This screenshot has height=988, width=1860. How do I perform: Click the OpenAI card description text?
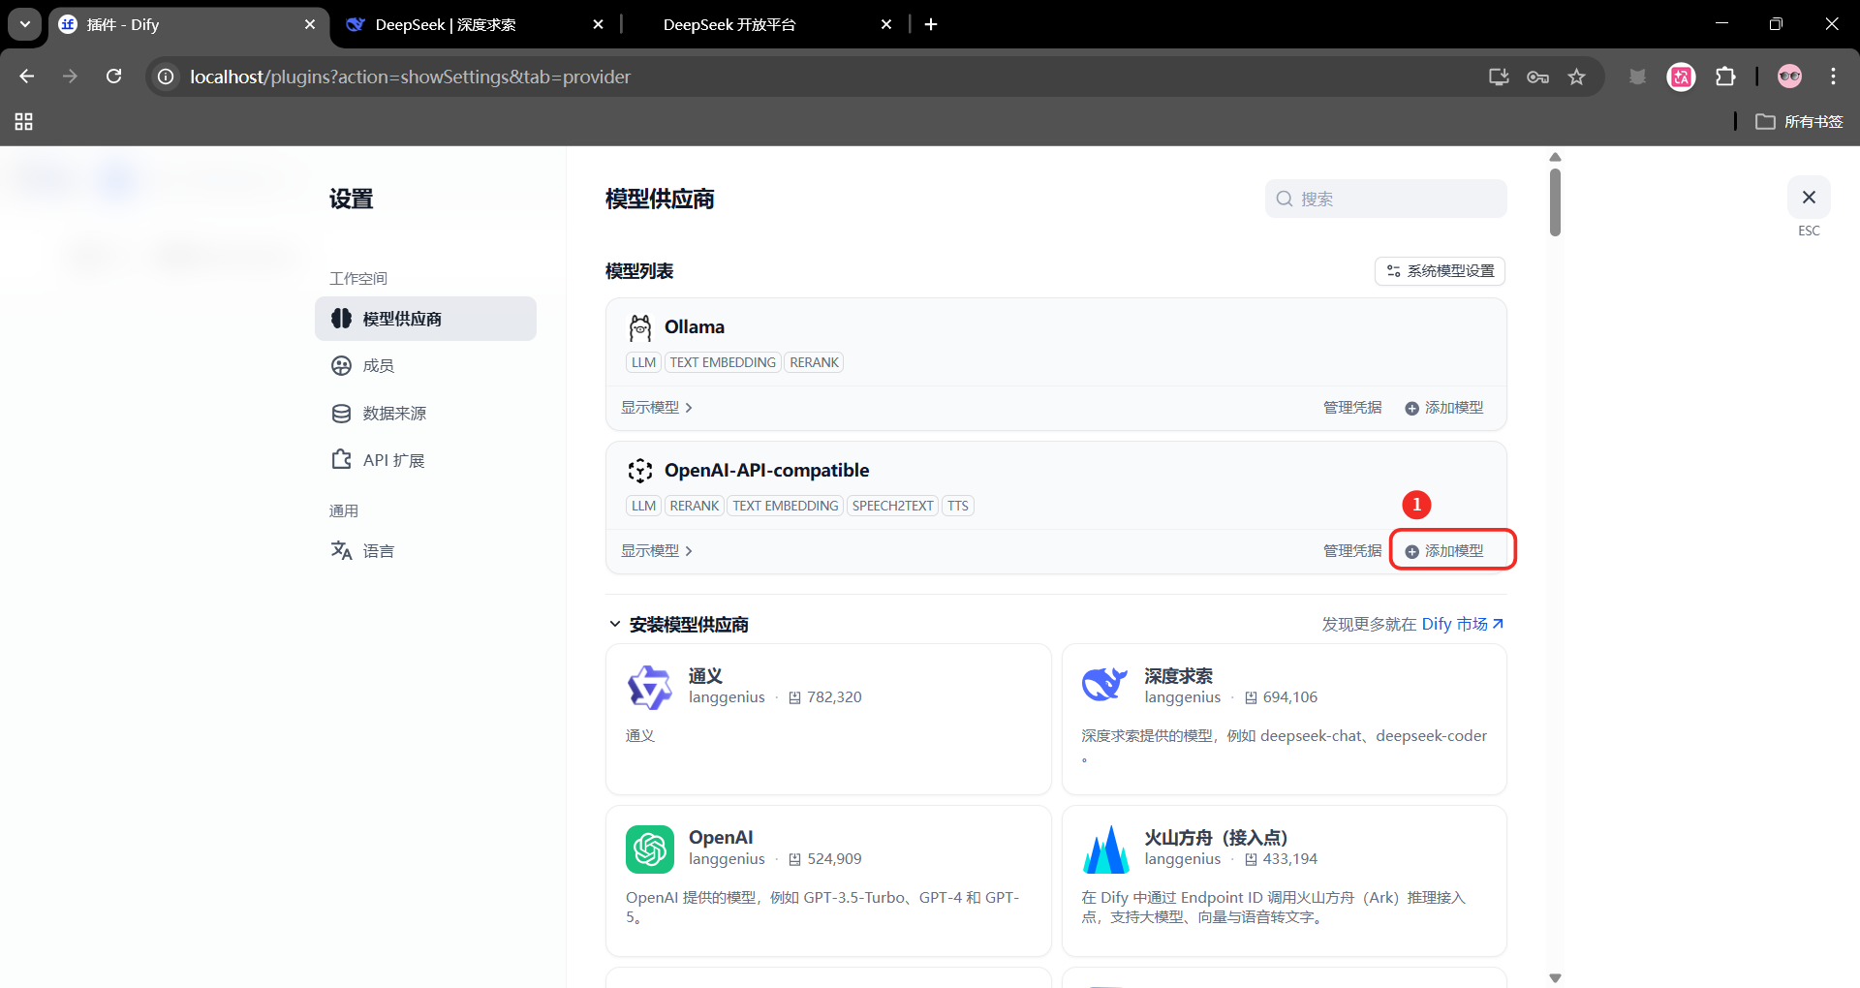tap(822, 908)
